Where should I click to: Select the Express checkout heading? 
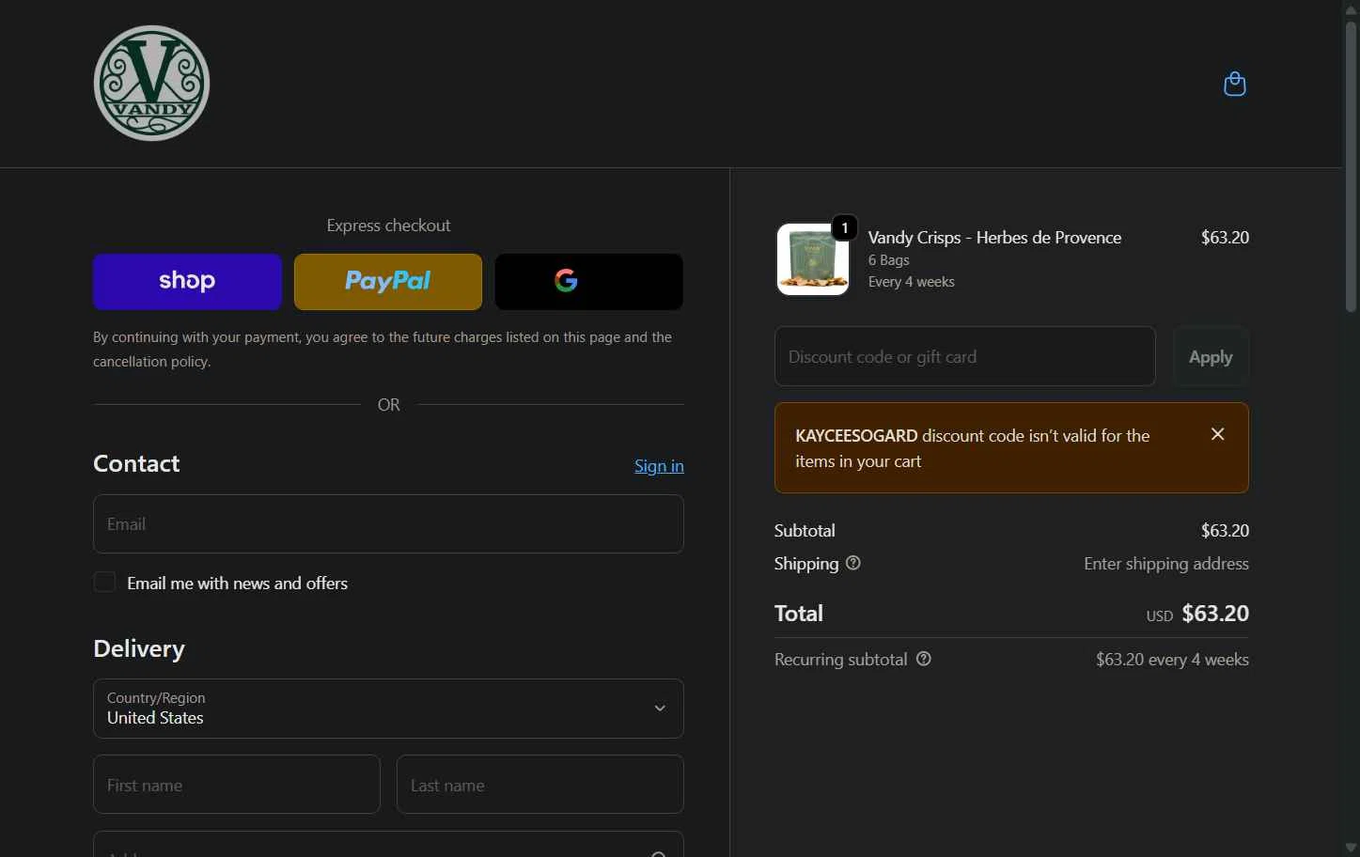[x=388, y=226]
